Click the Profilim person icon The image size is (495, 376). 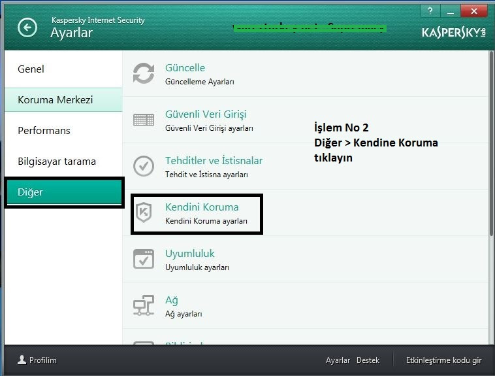point(22,360)
